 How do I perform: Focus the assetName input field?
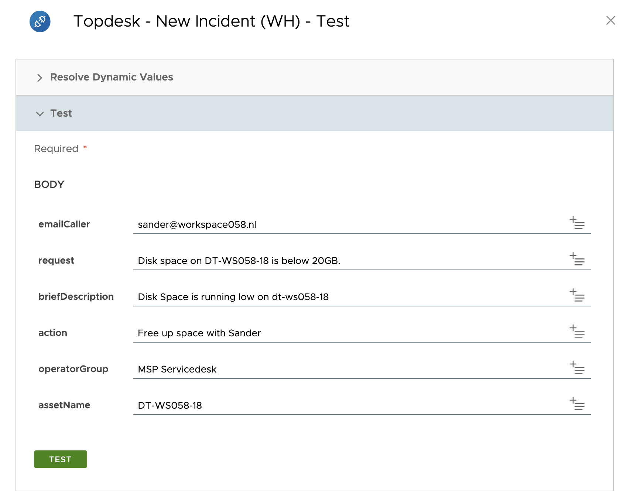(347, 405)
